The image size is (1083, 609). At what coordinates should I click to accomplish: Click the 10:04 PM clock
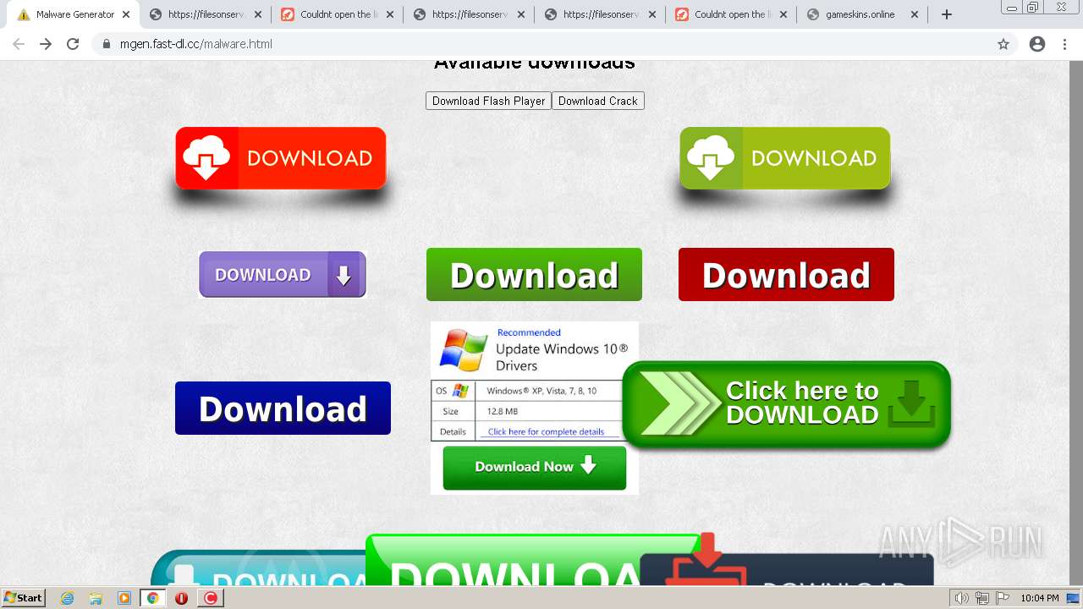(x=1040, y=598)
